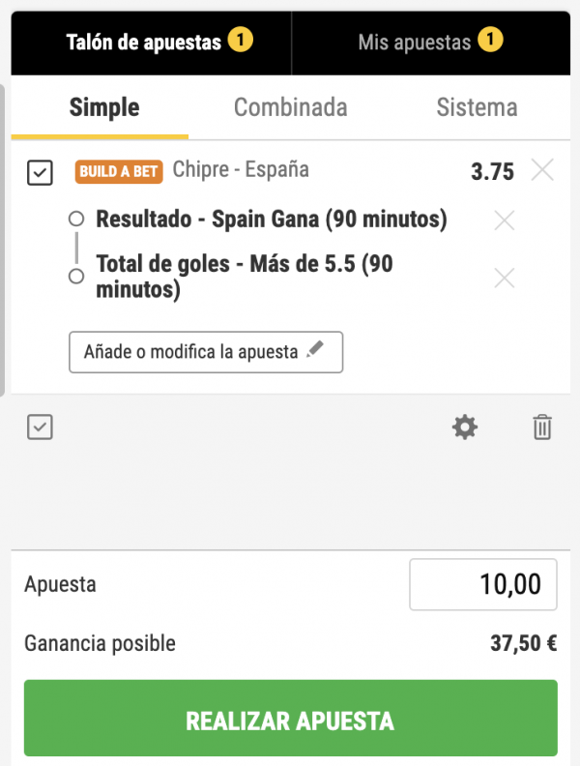
Task: Click pencil icon on modify bet button
Action: [x=314, y=352]
